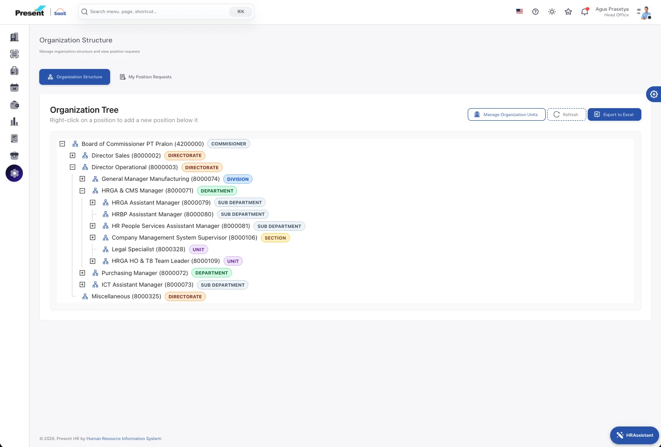Open the calendar icon in sidebar
The width and height of the screenshot is (661, 447).
pos(14,88)
